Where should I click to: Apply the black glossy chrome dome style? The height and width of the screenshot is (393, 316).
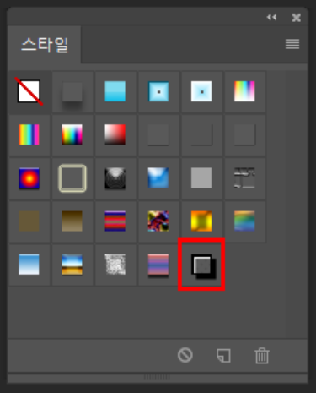(115, 178)
